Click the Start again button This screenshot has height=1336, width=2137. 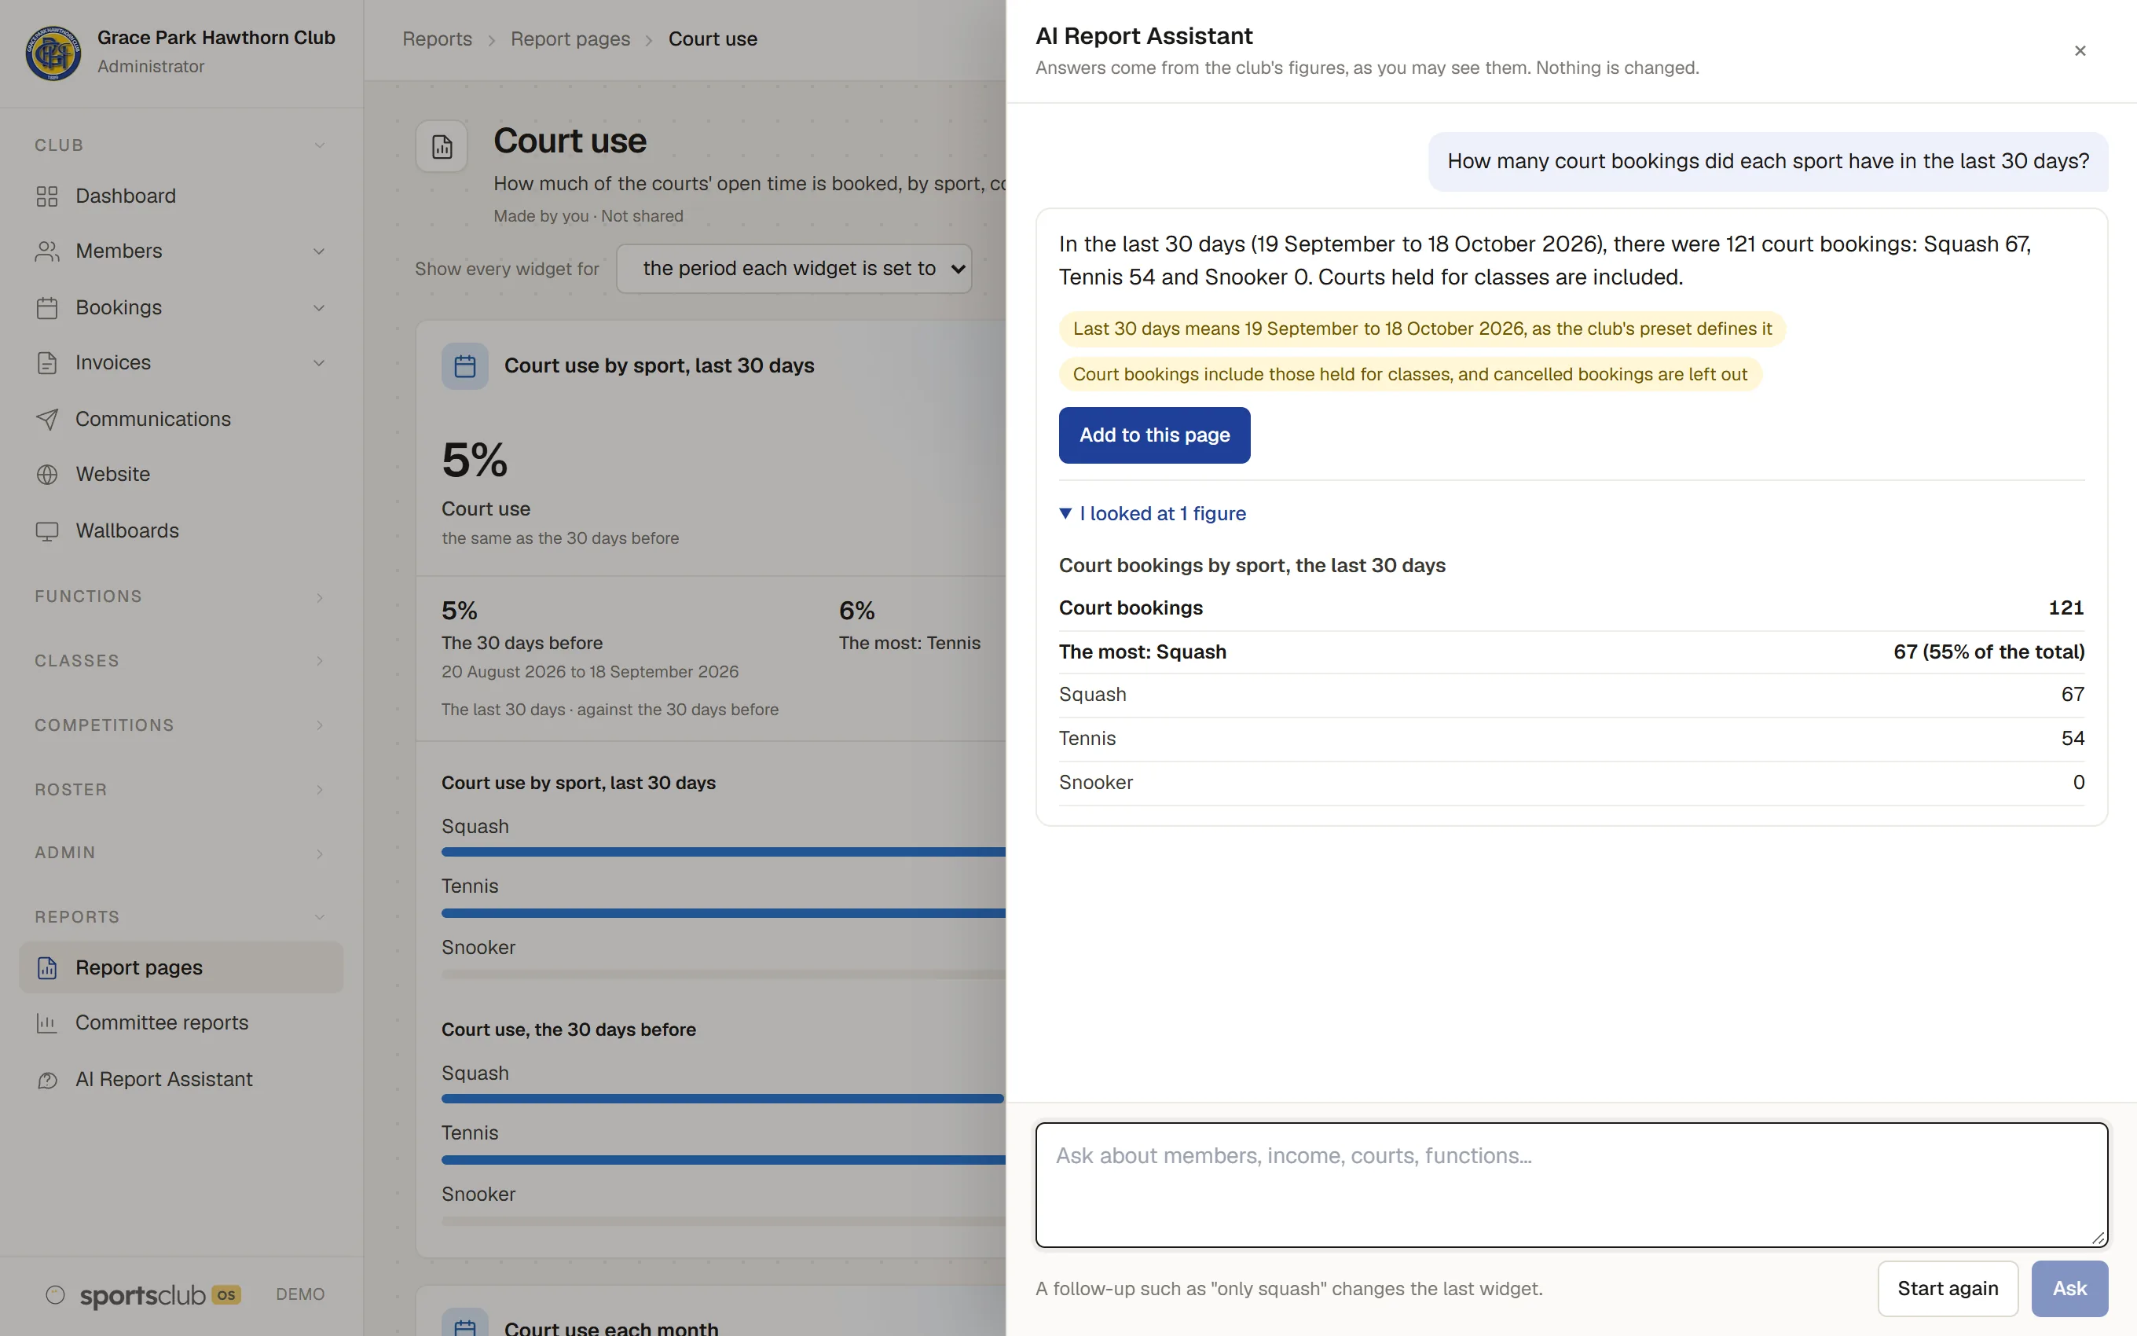(1947, 1289)
